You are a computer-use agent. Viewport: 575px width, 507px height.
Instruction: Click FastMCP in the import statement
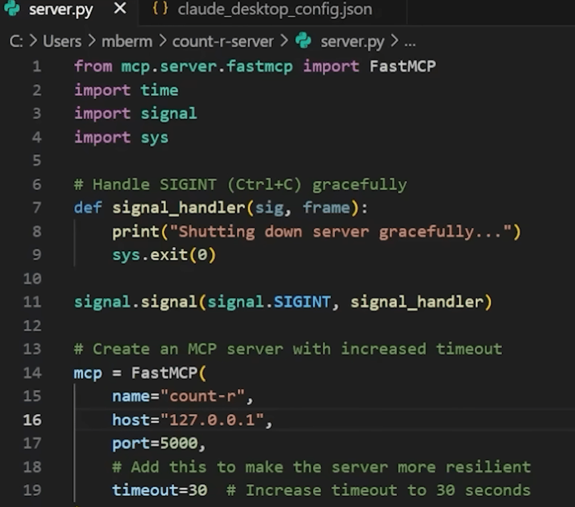point(402,66)
